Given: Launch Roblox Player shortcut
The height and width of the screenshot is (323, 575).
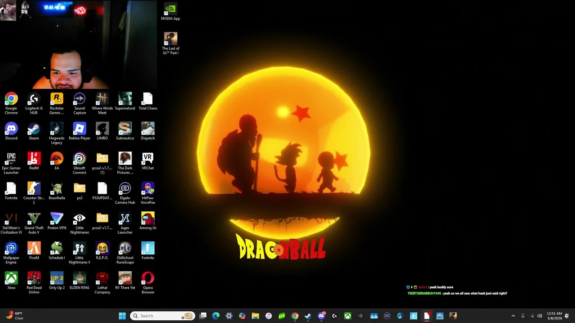Looking at the screenshot, I should click(80, 131).
